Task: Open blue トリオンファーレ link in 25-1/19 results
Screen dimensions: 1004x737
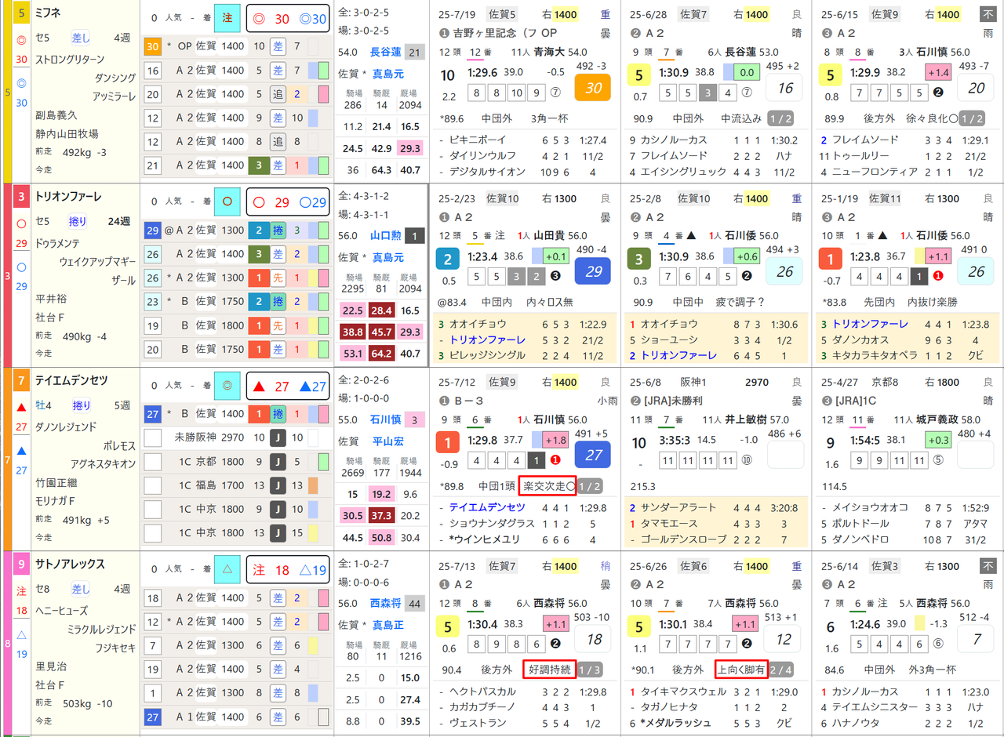Action: coord(870,324)
